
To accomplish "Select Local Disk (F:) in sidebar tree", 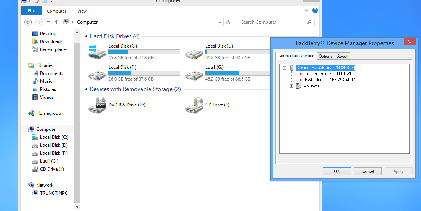I will tap(54, 153).
